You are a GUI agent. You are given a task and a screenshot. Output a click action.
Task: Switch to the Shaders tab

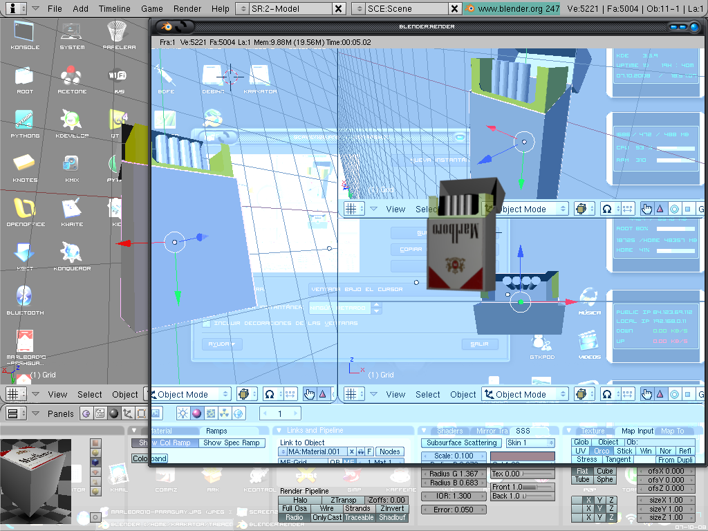coord(449,431)
